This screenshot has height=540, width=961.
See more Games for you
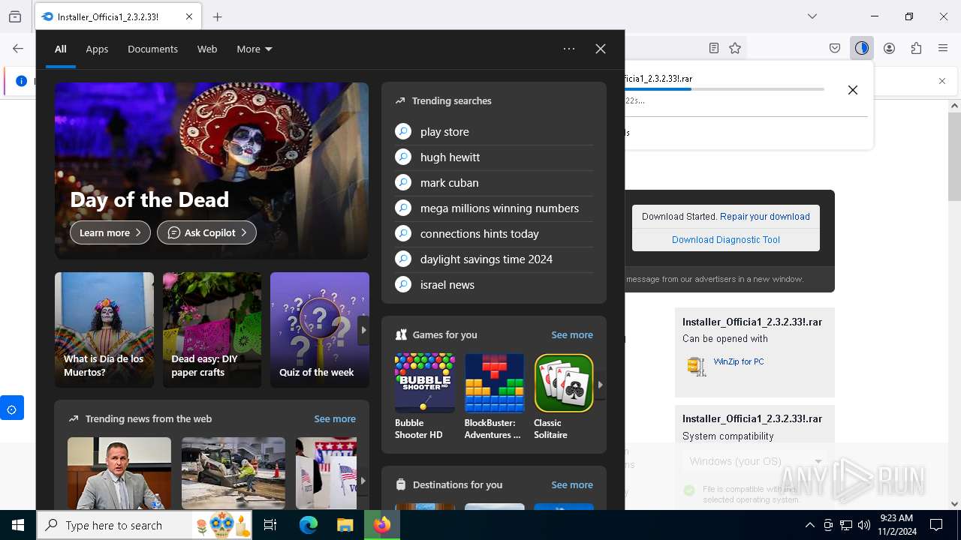pyautogui.click(x=572, y=334)
